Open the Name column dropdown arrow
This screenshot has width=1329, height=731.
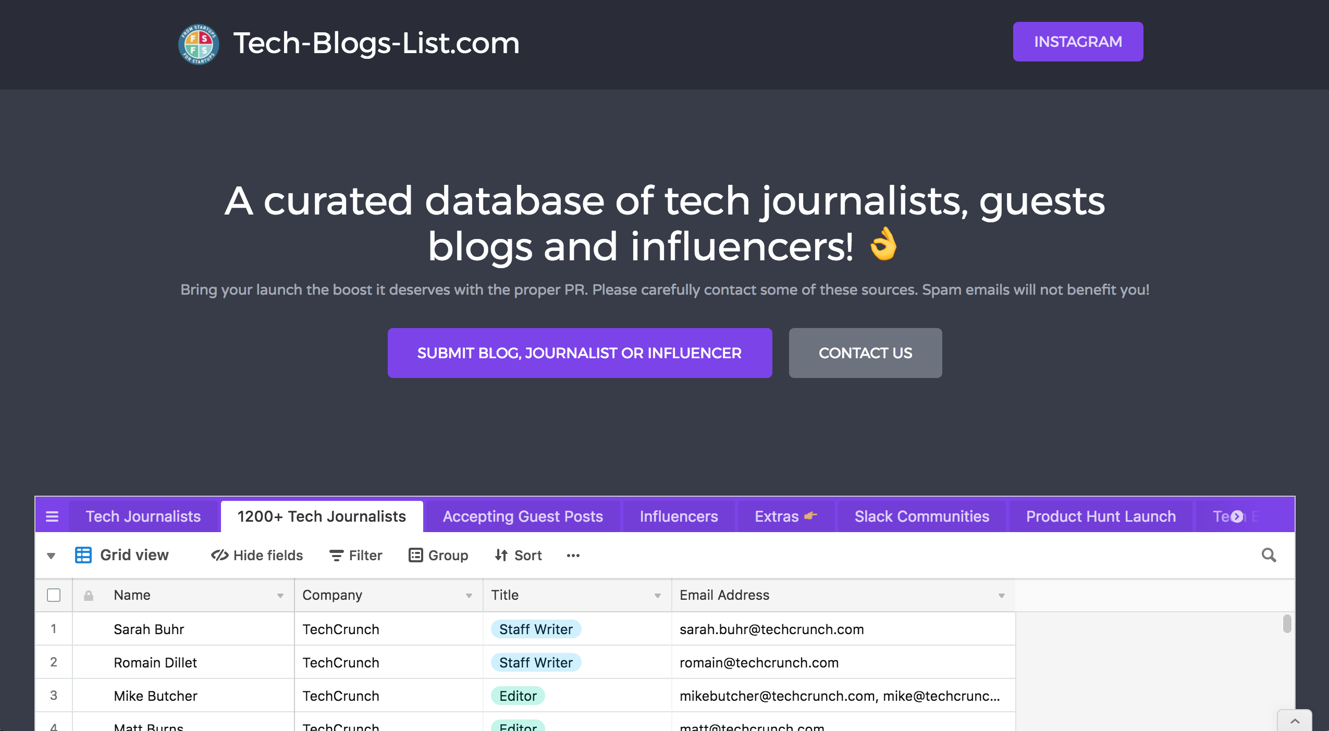point(280,596)
